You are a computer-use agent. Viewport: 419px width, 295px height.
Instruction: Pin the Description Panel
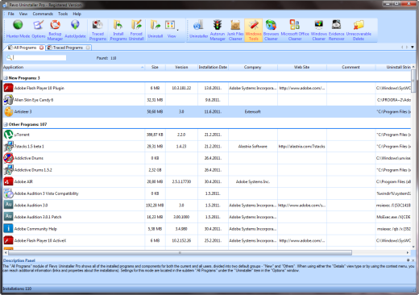(x=408, y=260)
